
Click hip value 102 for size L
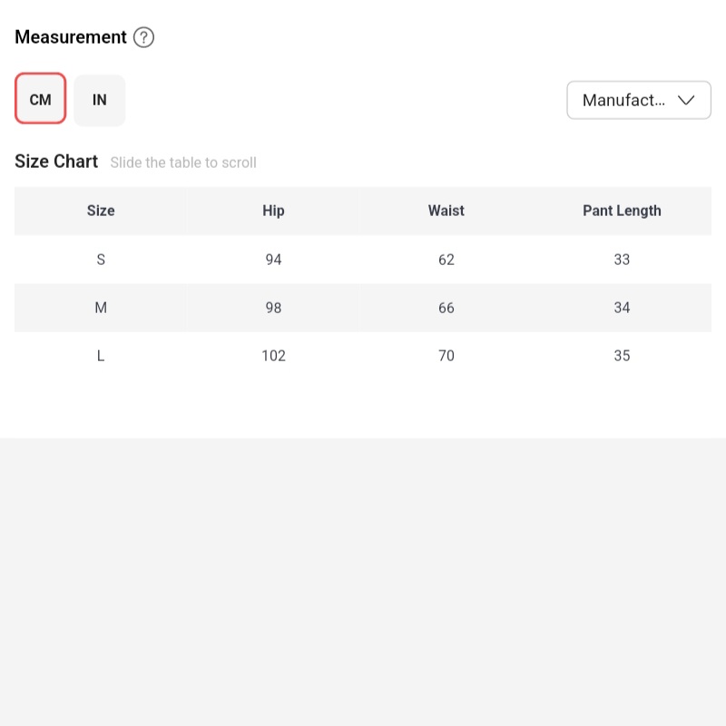click(x=273, y=356)
